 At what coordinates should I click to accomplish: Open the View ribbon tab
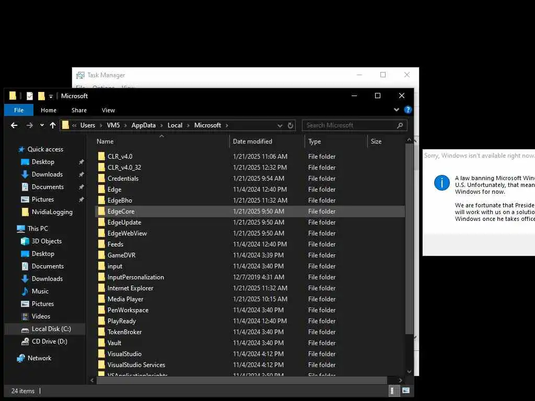(x=108, y=110)
